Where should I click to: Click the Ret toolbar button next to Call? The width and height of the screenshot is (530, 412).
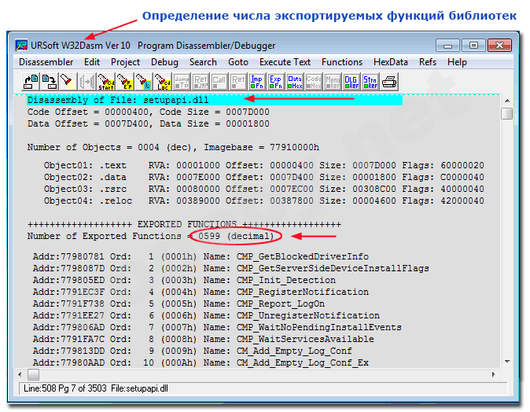point(238,82)
